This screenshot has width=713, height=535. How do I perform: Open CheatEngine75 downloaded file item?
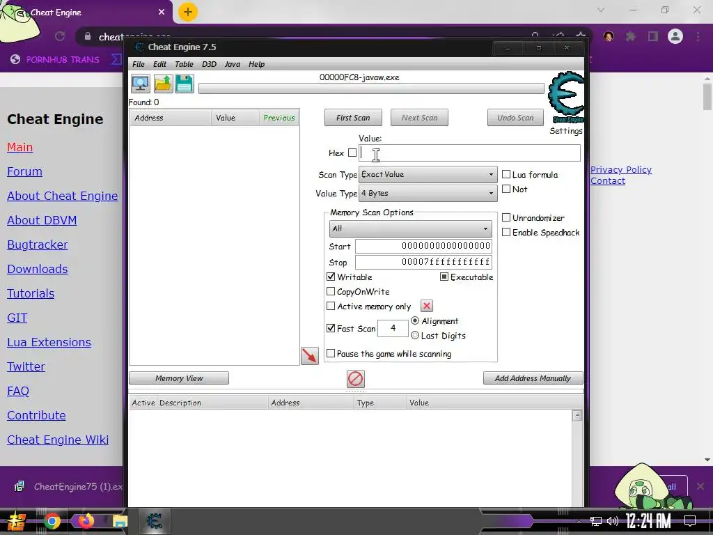click(68, 486)
